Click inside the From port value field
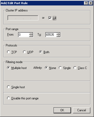 (24, 35)
